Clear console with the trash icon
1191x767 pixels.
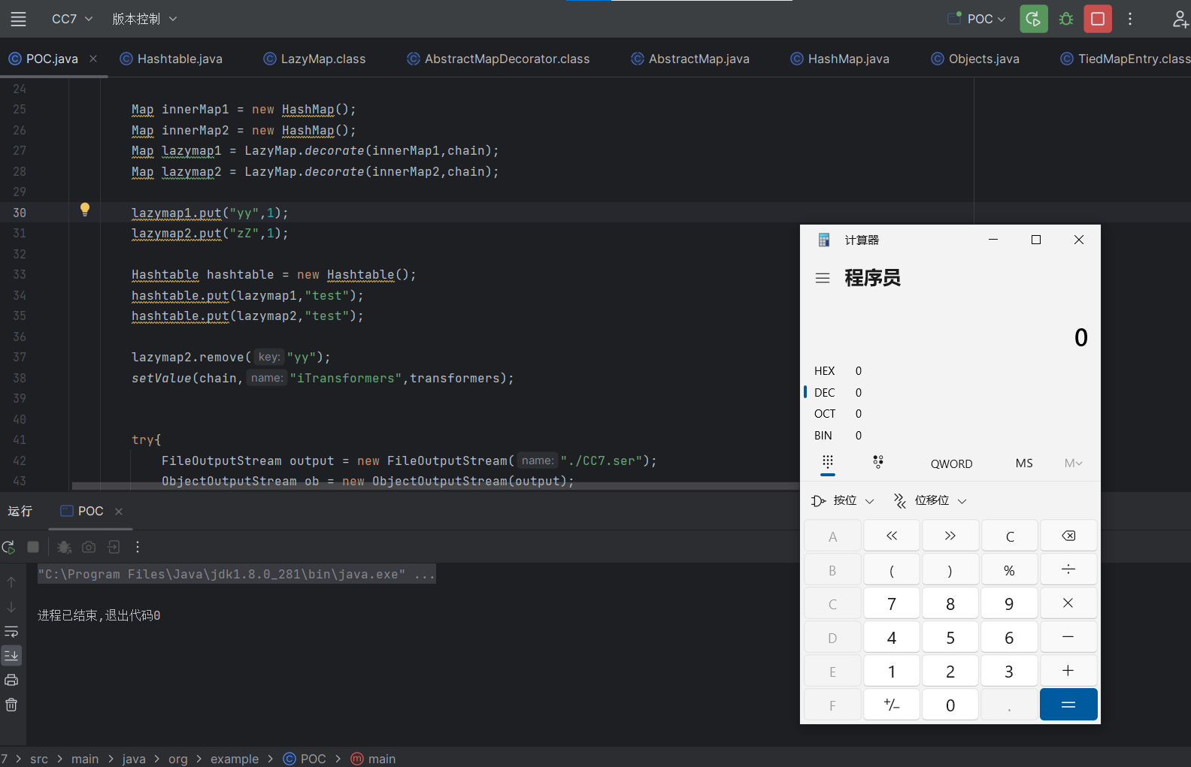pos(11,705)
